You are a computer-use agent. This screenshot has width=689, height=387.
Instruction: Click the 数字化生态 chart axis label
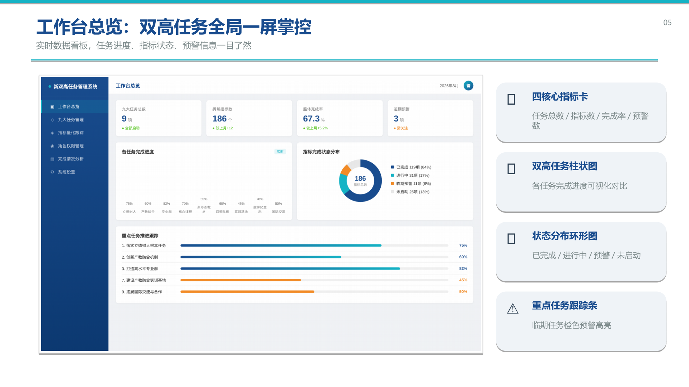(260, 210)
